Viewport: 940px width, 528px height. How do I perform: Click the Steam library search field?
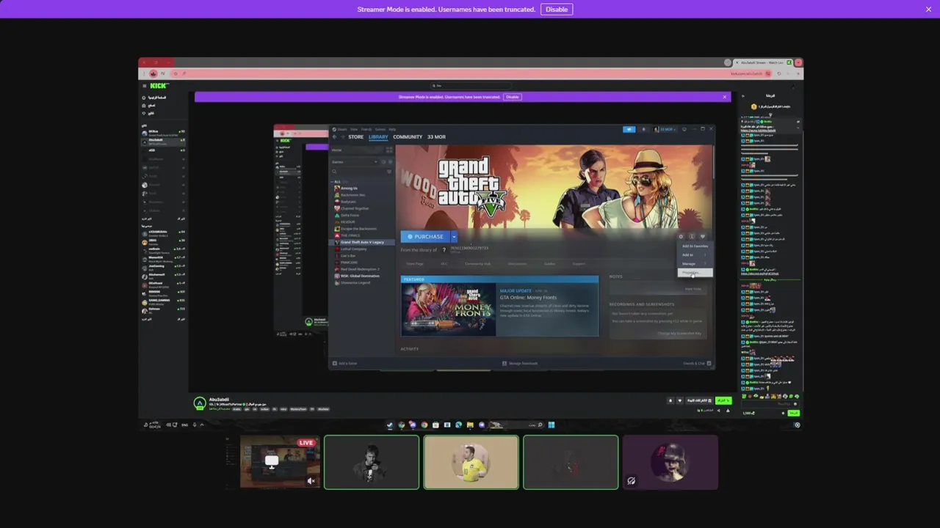(x=357, y=172)
